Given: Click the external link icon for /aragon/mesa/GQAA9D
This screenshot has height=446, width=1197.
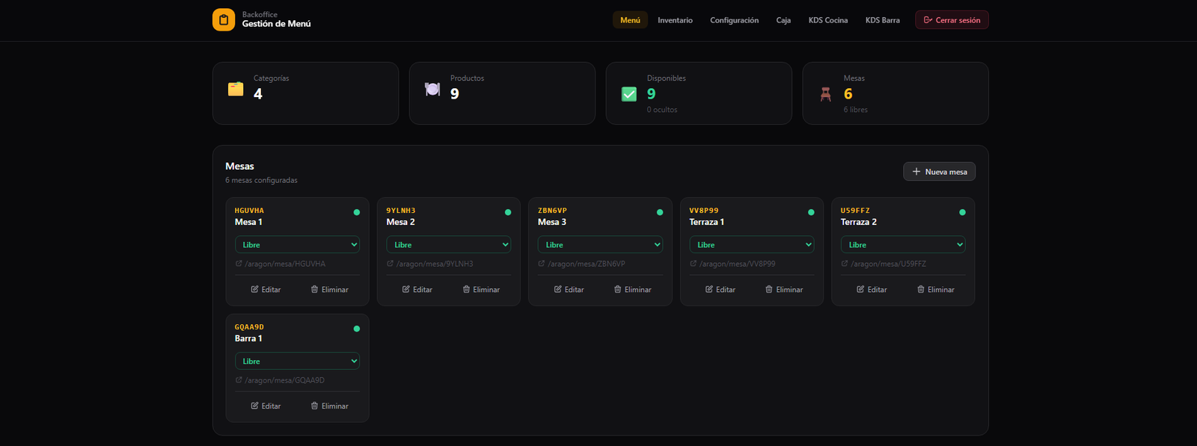Looking at the screenshot, I should click(x=239, y=380).
